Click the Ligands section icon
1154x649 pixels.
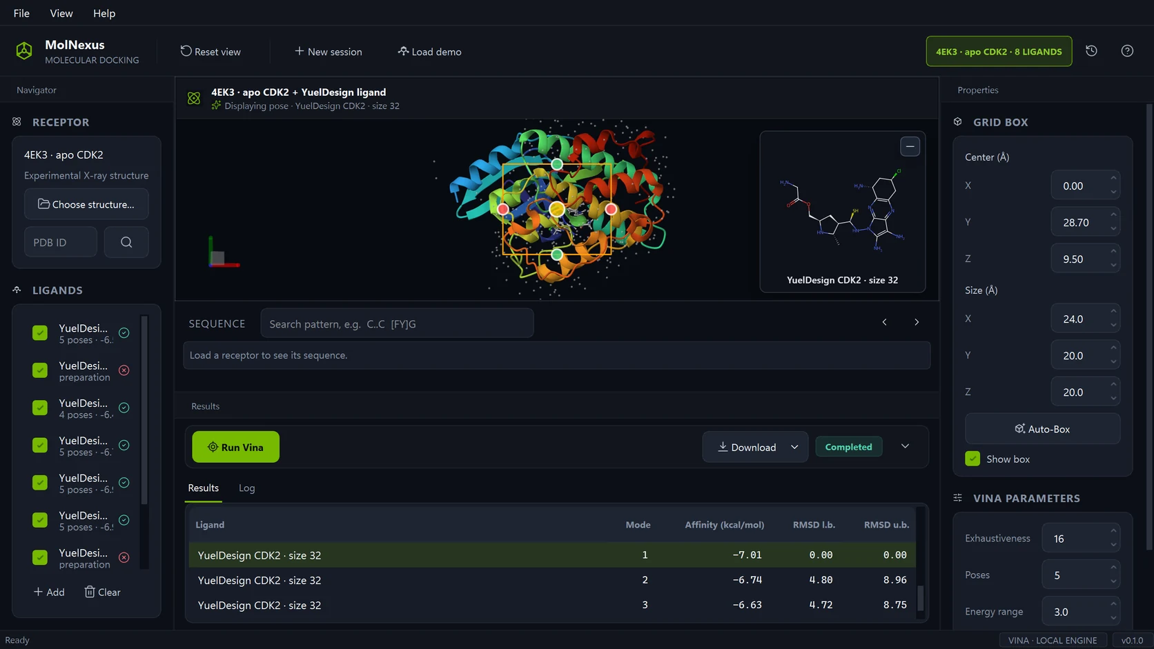pos(17,290)
